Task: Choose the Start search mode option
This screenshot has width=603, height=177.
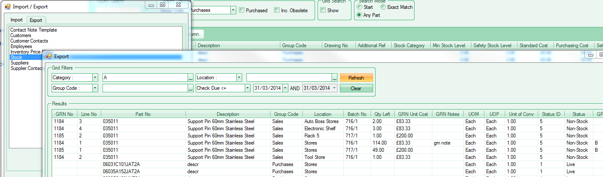Action: coord(360,7)
